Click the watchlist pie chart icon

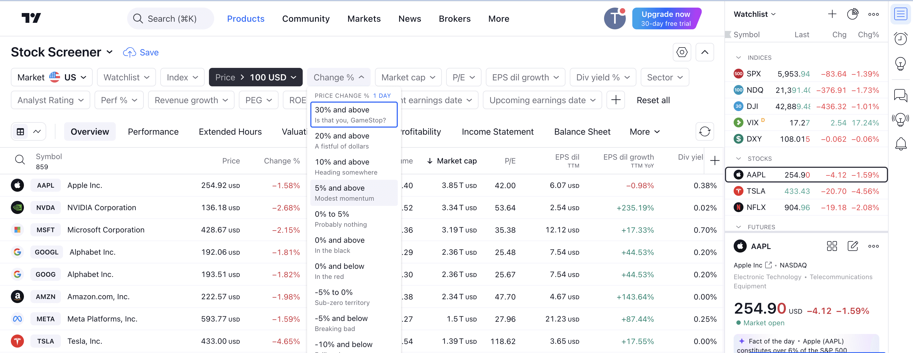852,14
